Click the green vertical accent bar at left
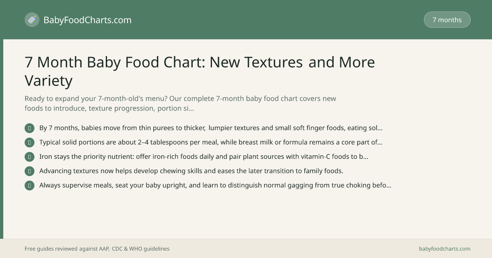Screen dimensions: 492x258 click(2, 139)
